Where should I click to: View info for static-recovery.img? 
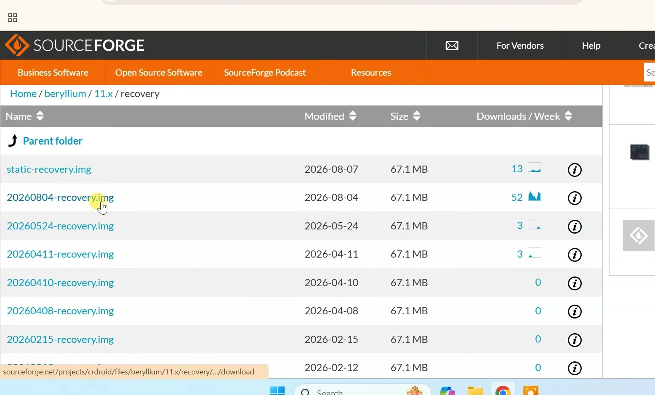tap(575, 170)
